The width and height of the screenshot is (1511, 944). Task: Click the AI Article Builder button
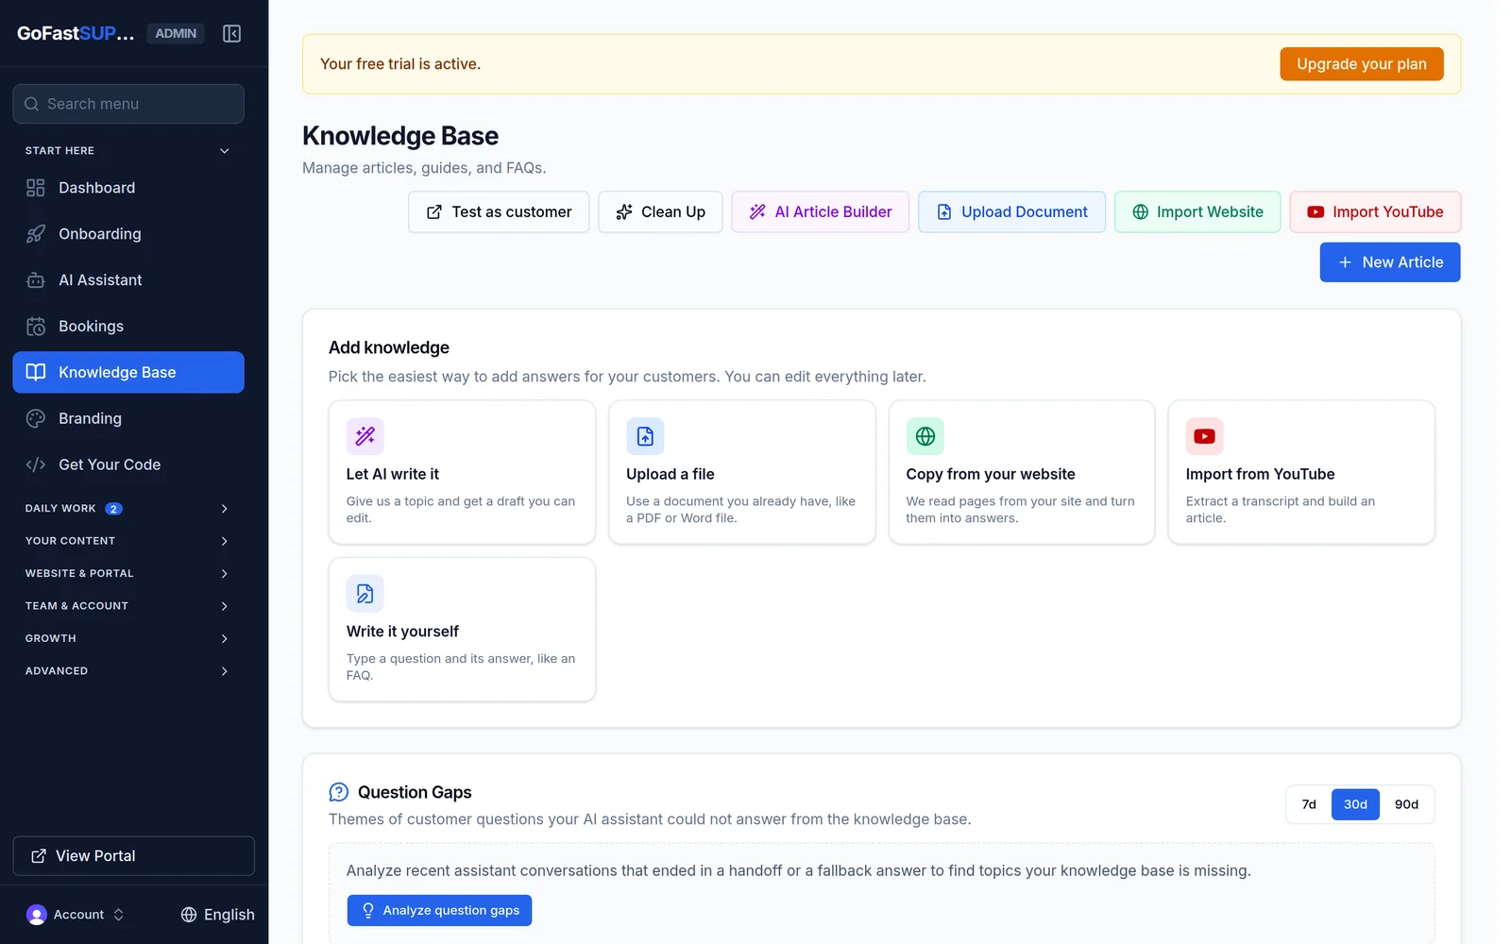(x=821, y=212)
